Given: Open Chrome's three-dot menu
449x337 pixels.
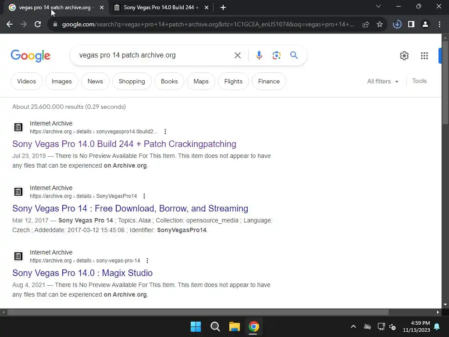Looking at the screenshot, I should (x=439, y=25).
